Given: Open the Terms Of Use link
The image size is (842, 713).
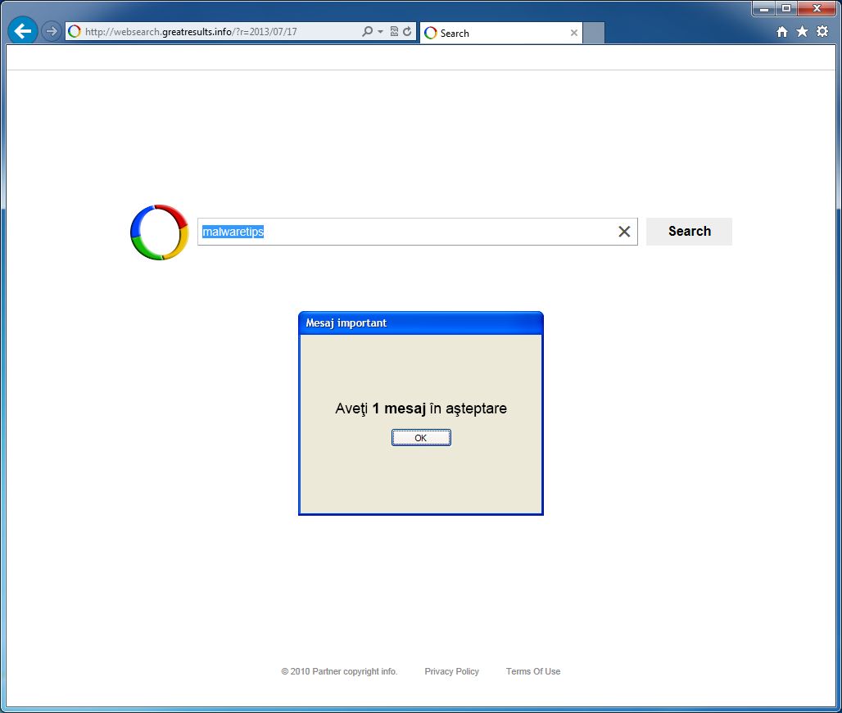Looking at the screenshot, I should tap(532, 671).
